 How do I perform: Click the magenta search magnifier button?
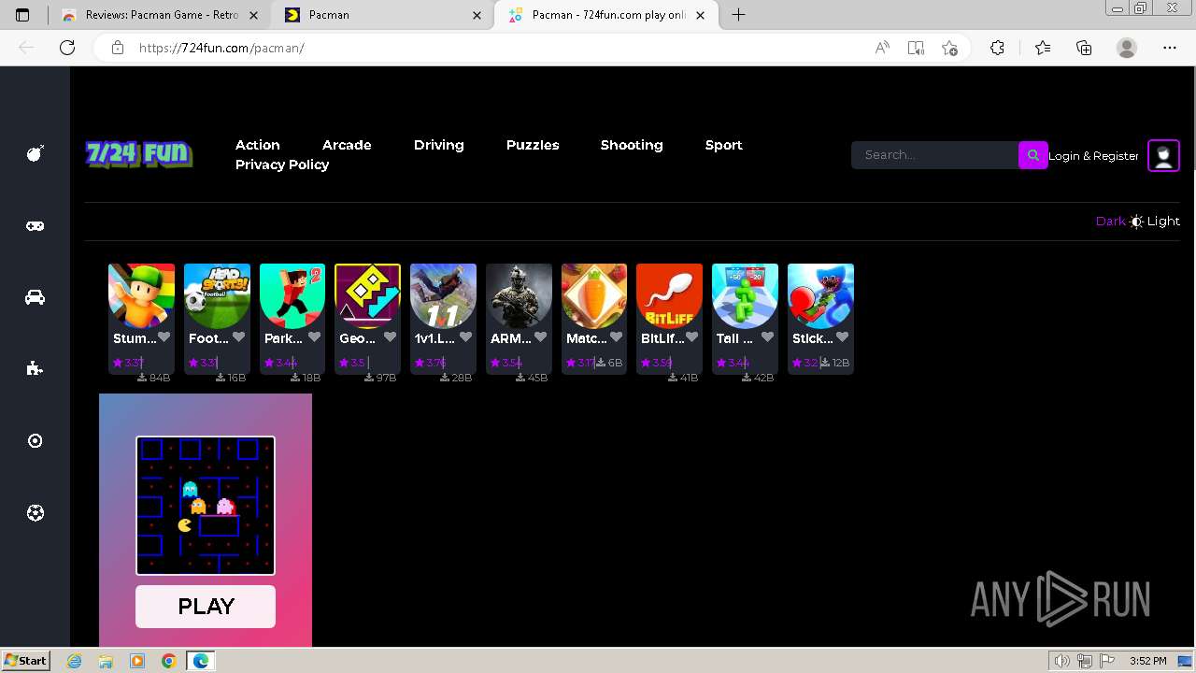(x=1032, y=155)
